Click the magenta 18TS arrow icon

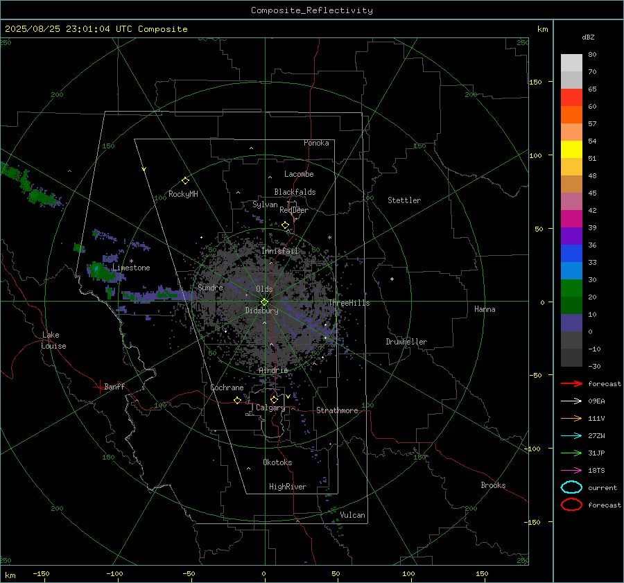click(x=571, y=471)
